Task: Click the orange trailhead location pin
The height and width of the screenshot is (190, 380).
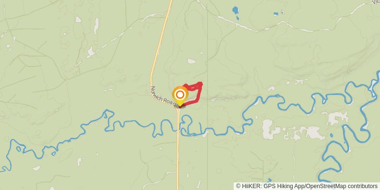Action: click(x=180, y=96)
